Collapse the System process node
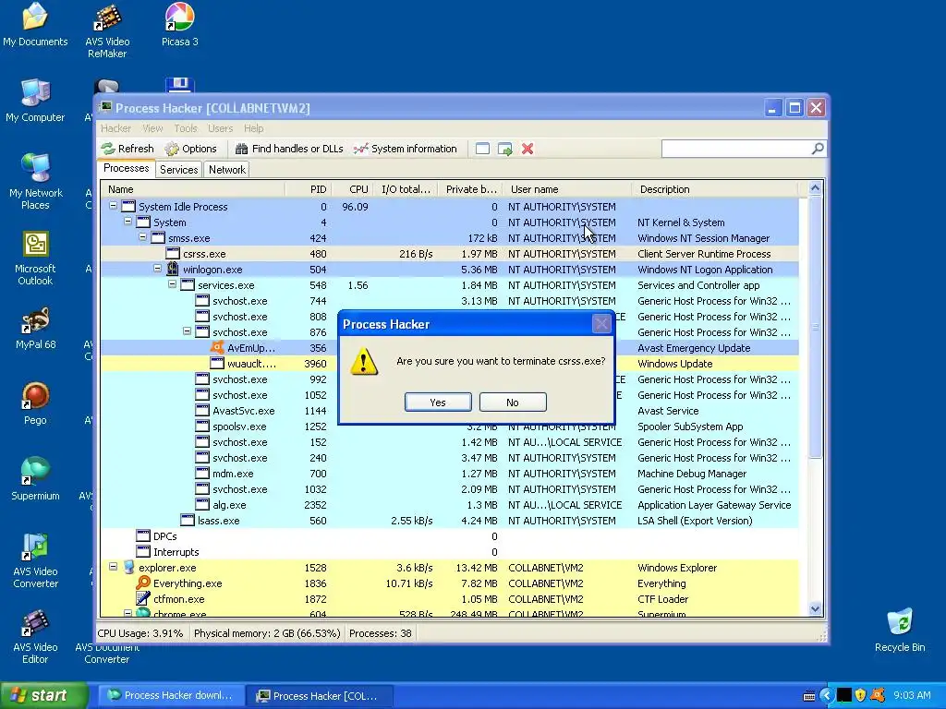This screenshot has width=946, height=709. [x=127, y=222]
